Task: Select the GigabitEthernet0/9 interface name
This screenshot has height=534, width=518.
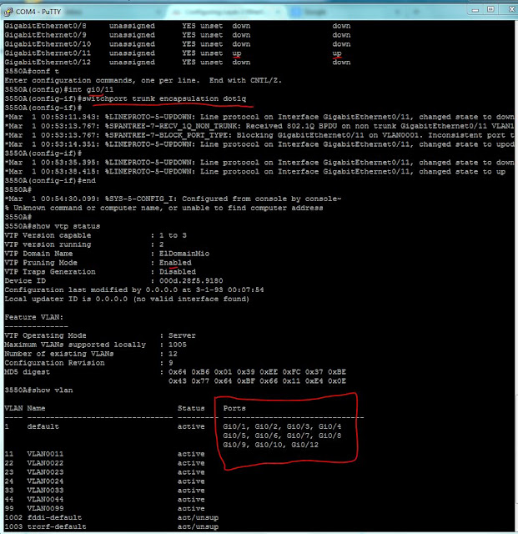Action: coord(45,35)
